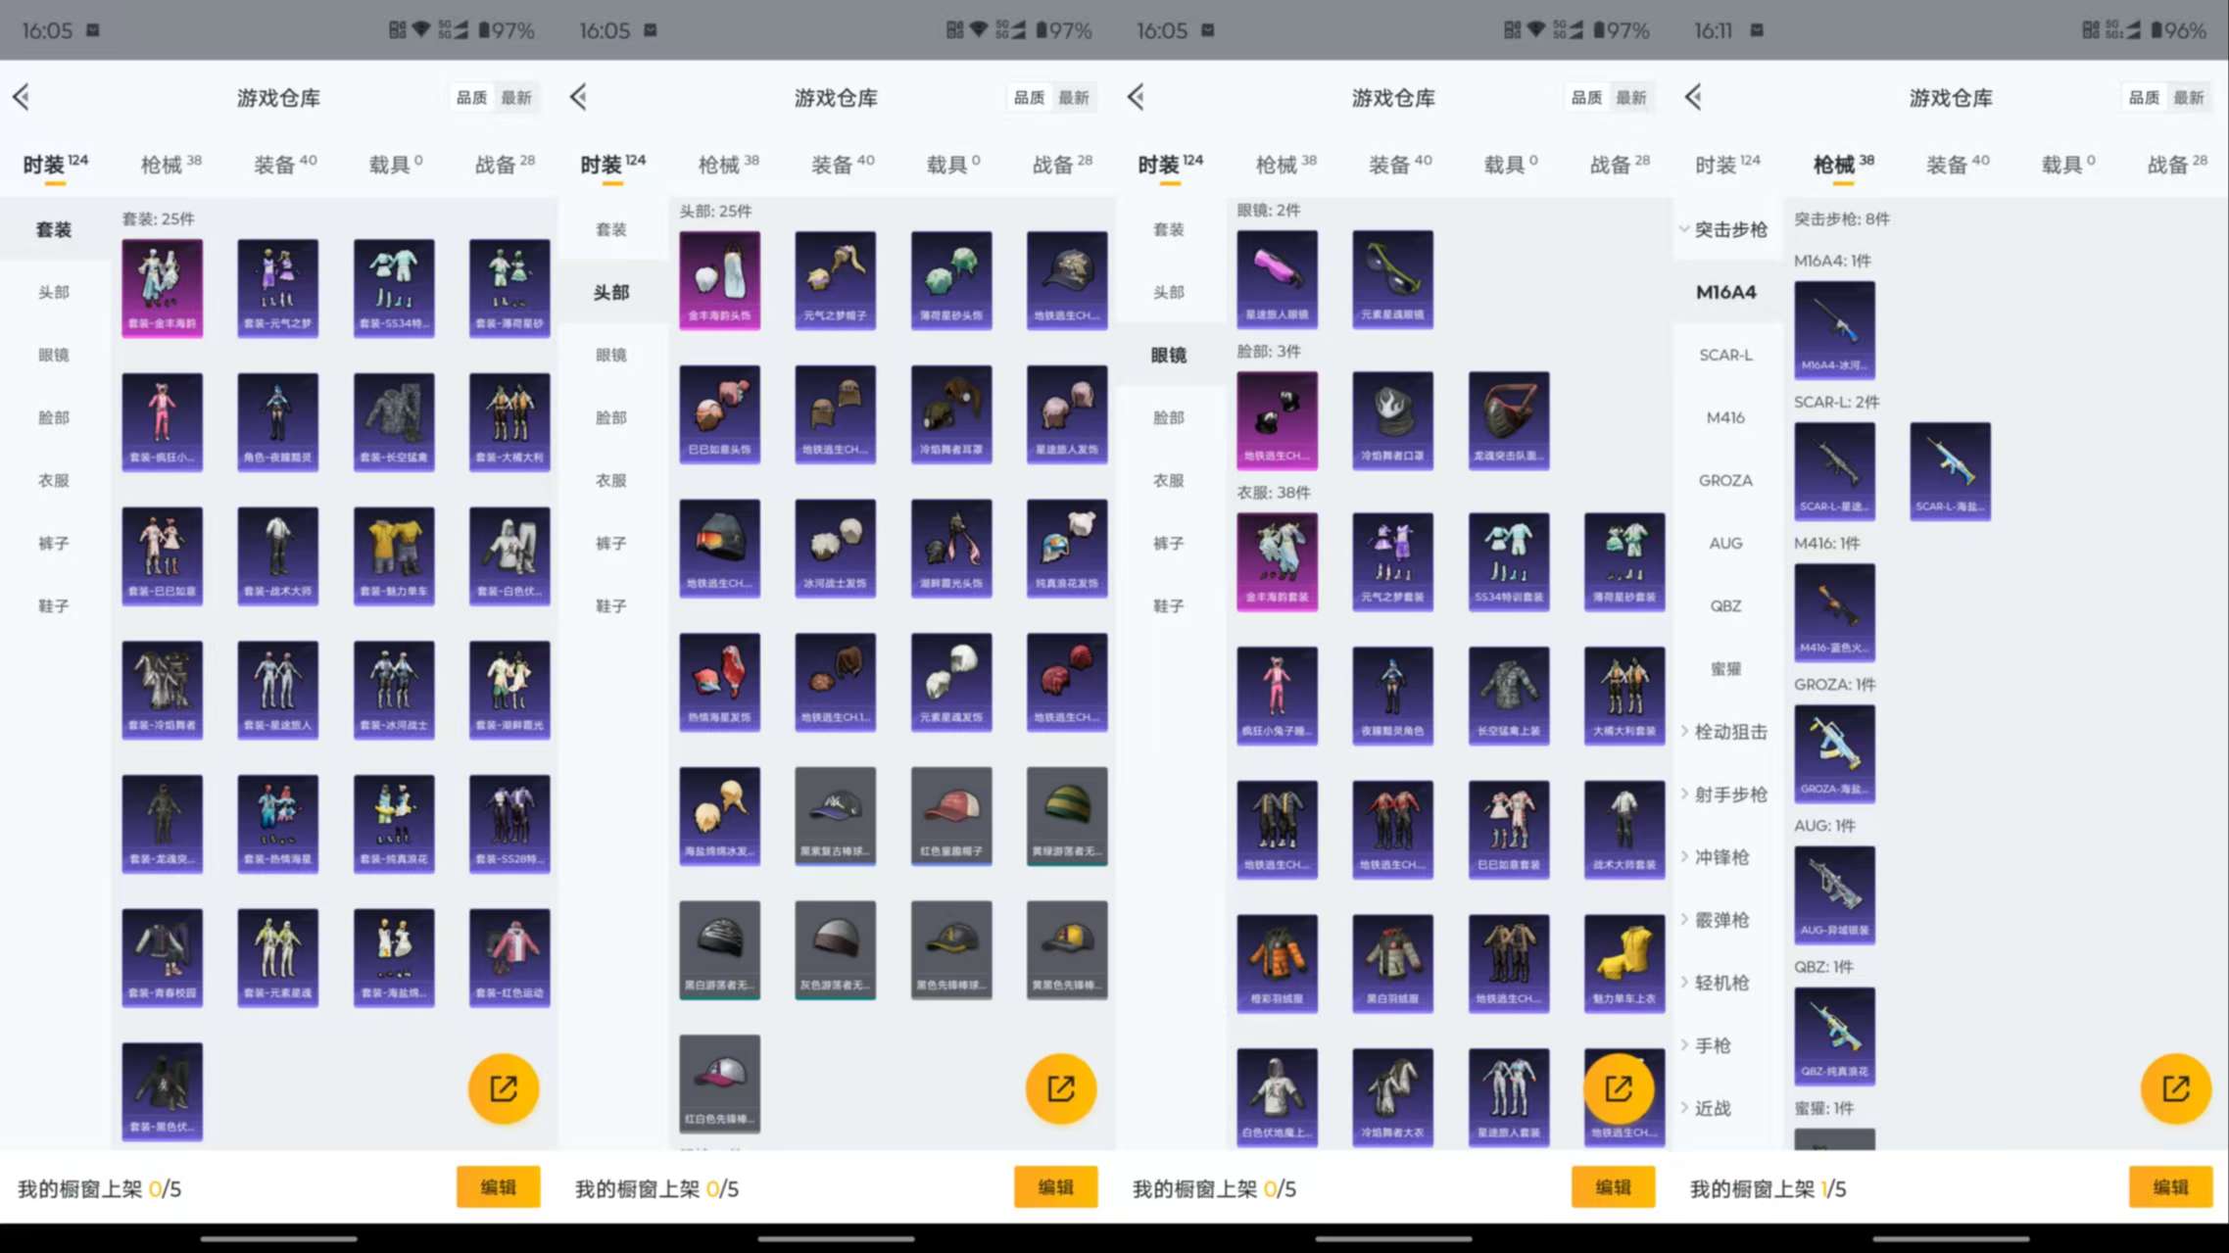Select the SCAR-L-海盐 rifle icon
The width and height of the screenshot is (2229, 1253).
(x=1950, y=471)
